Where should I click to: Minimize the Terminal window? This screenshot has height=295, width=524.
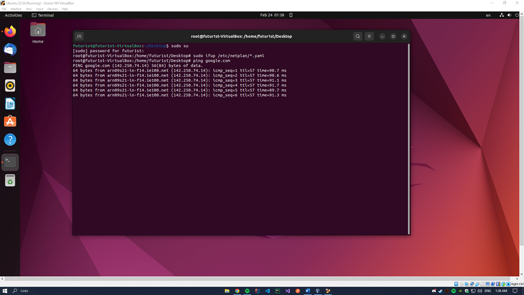tap(383, 37)
